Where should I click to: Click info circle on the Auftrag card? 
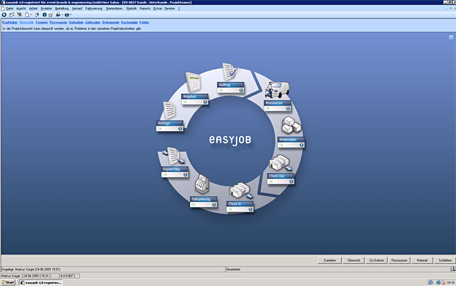(241, 90)
